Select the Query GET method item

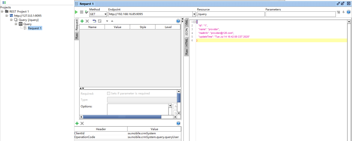[27, 24]
